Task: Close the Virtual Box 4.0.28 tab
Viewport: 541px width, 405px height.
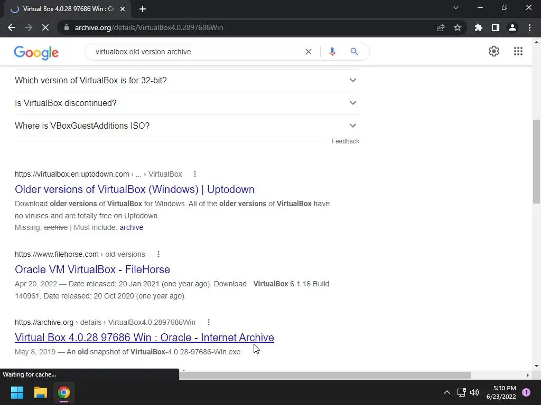Action: [123, 9]
